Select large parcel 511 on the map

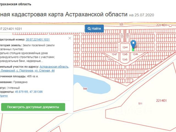[140, 104]
